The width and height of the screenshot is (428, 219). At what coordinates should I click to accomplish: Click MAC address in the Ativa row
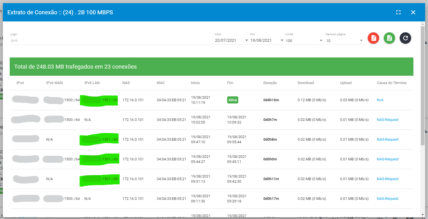(x=171, y=100)
